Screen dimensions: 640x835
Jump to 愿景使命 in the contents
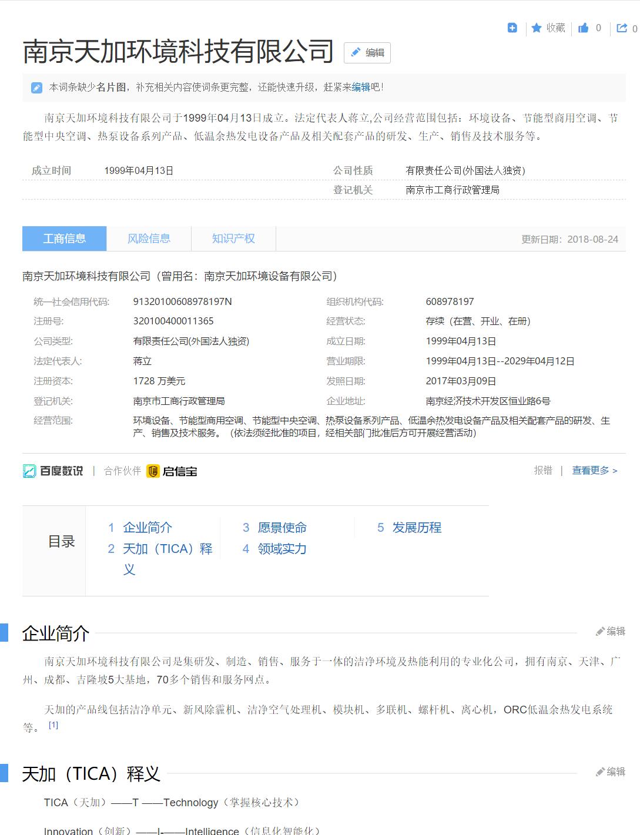click(x=282, y=528)
